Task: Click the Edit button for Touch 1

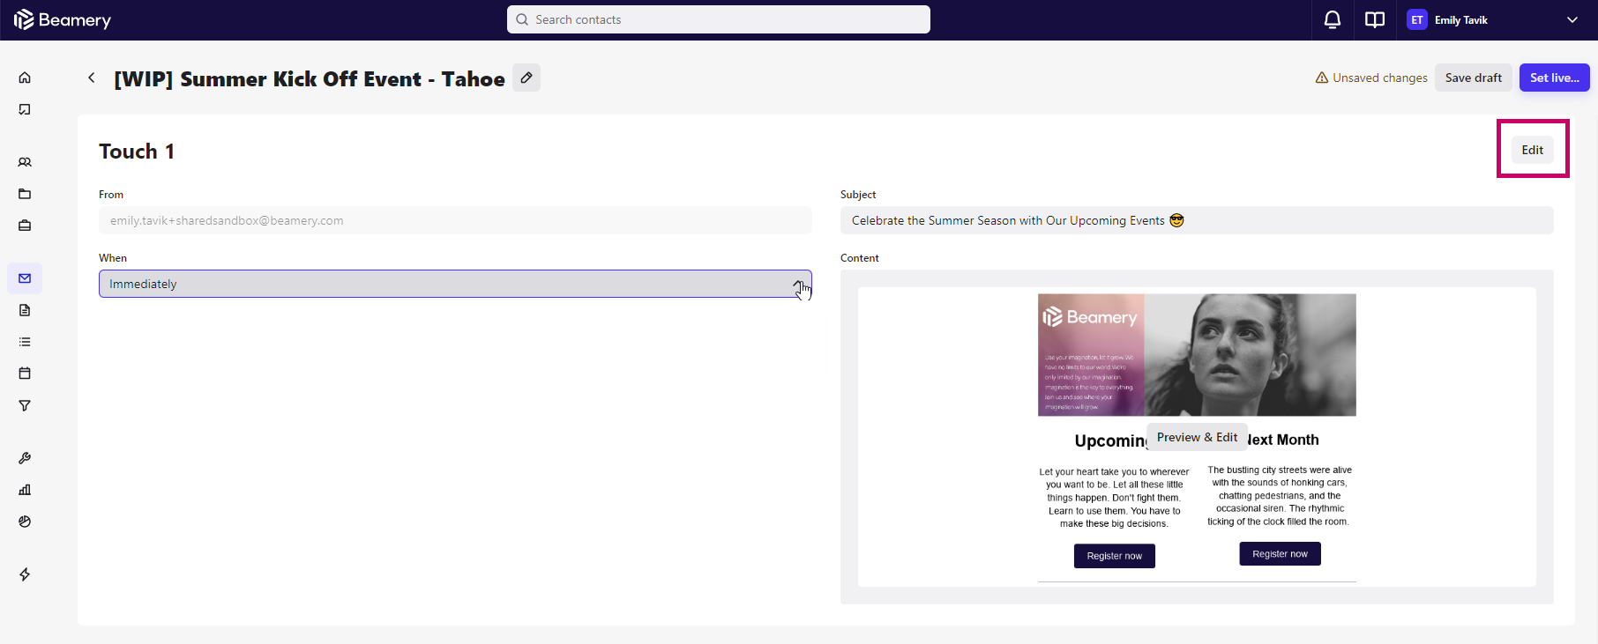Action: (1532, 150)
